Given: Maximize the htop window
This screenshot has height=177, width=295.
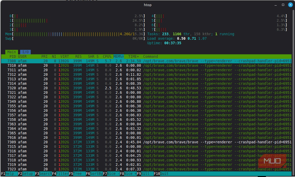Looking at the screenshot, I should (283, 5).
